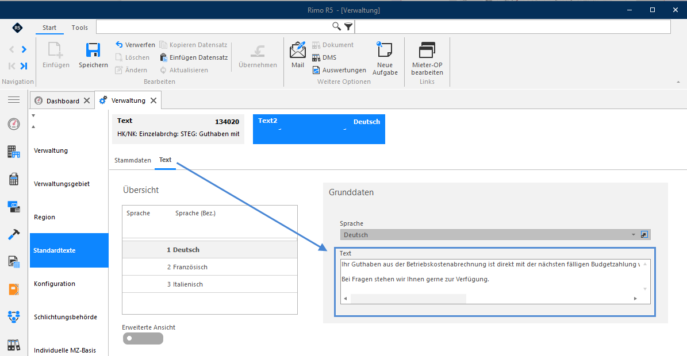The height and width of the screenshot is (356, 687).
Task: Toggle the Erweiterte Ansicht switch
Action: click(143, 339)
